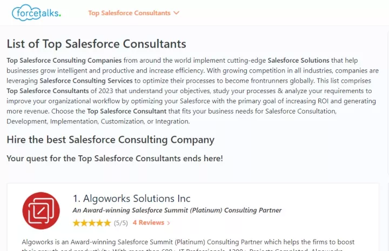Open the 4 Reviews link
389x251 pixels.
click(149, 223)
